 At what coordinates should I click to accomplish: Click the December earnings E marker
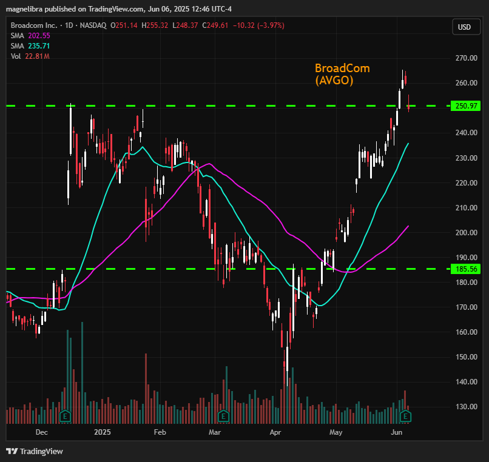pos(66,417)
